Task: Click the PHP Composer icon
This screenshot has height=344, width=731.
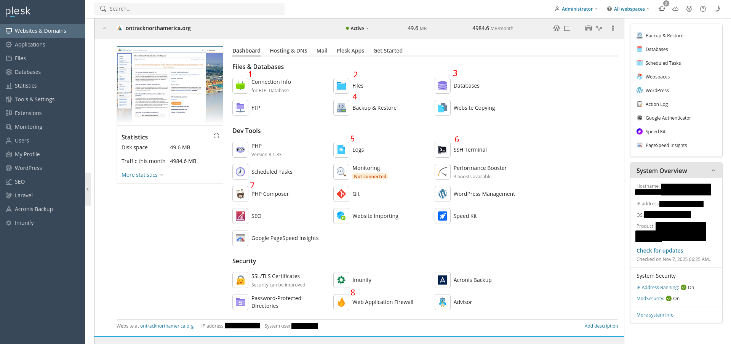Action: 240,194
